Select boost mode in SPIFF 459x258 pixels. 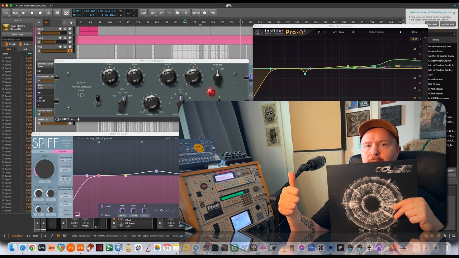point(62,152)
